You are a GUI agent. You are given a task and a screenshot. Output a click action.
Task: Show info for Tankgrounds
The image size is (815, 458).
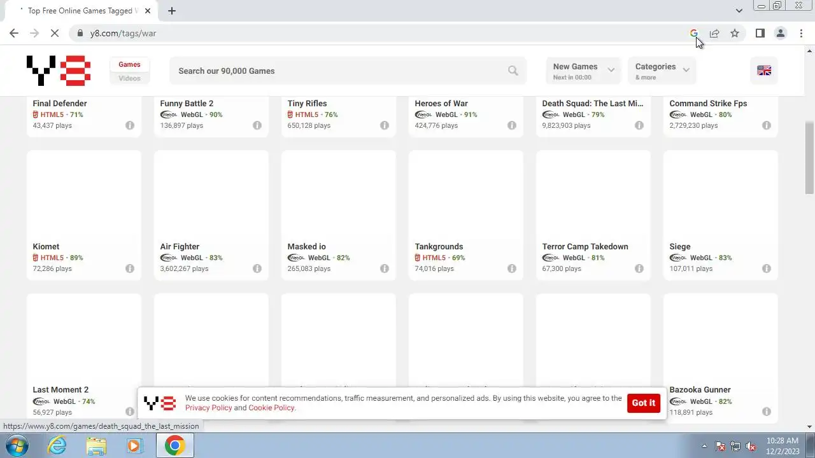coord(512,268)
